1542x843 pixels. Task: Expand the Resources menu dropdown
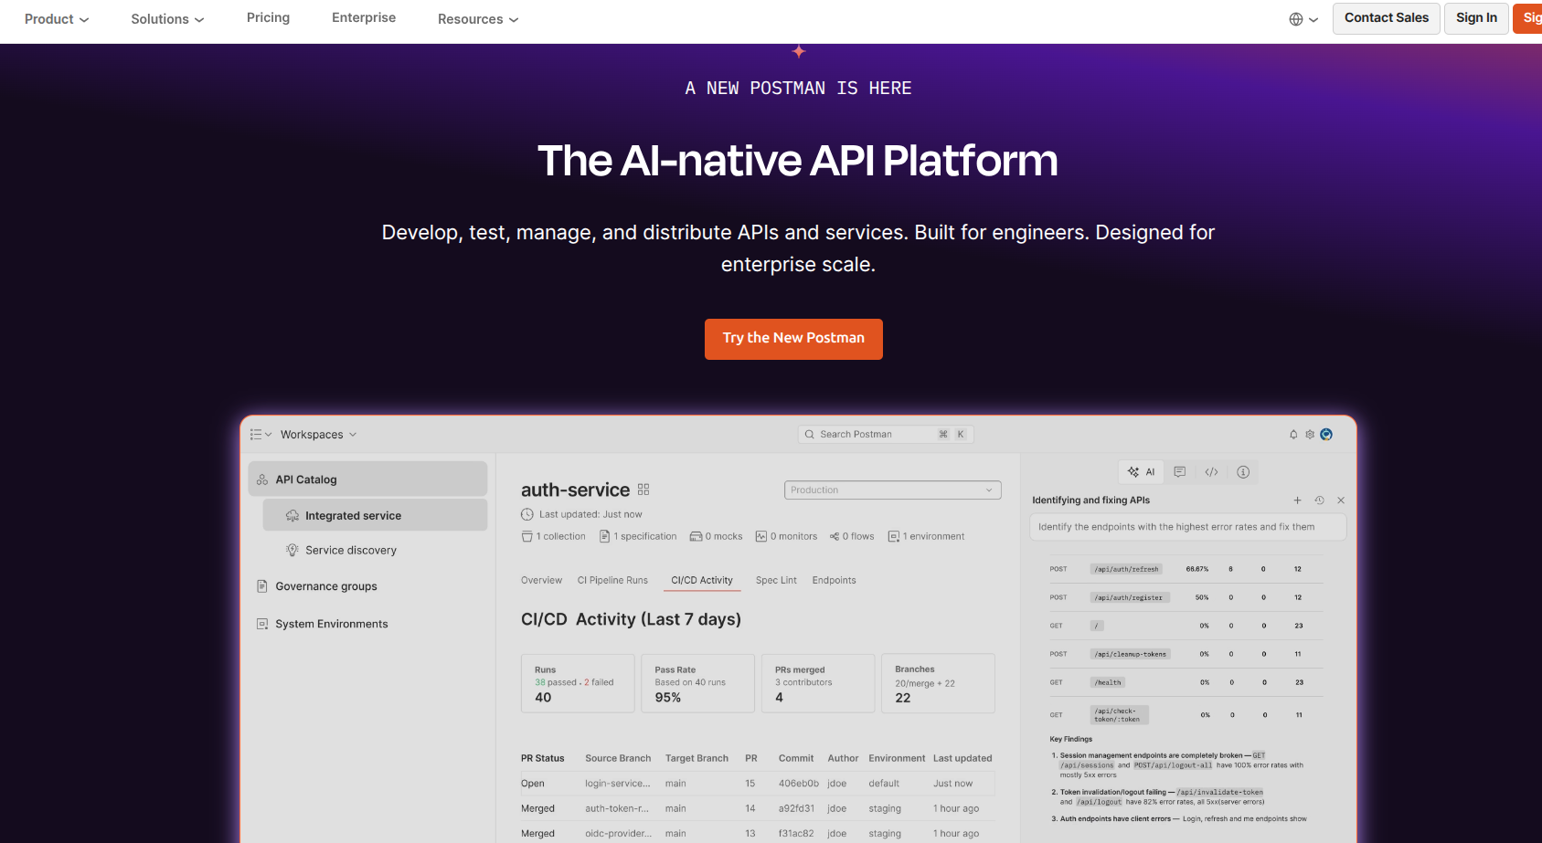click(x=478, y=19)
